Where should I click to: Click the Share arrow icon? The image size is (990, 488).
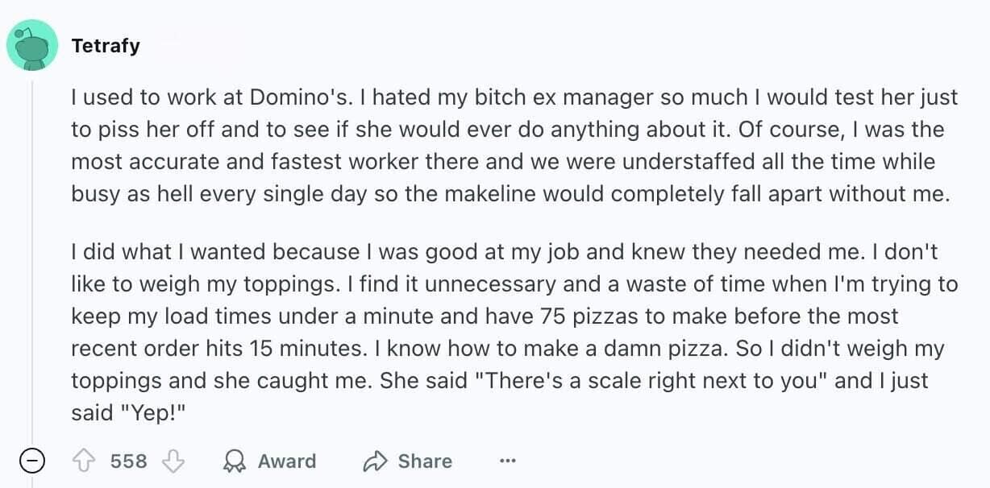[374, 461]
